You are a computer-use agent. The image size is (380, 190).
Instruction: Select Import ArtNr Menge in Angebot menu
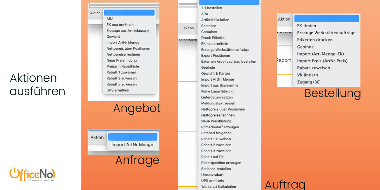(123, 43)
